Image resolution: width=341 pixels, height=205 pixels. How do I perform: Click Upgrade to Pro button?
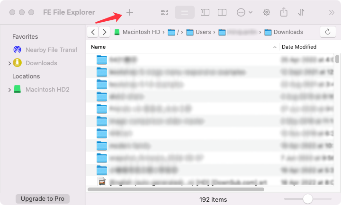click(43, 199)
